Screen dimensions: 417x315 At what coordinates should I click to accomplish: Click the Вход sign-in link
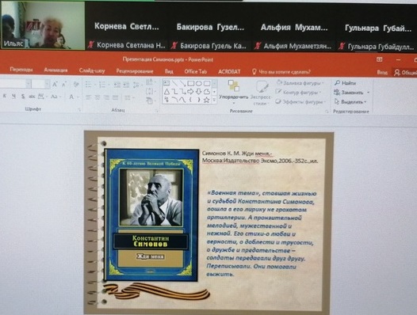[x=382, y=72]
